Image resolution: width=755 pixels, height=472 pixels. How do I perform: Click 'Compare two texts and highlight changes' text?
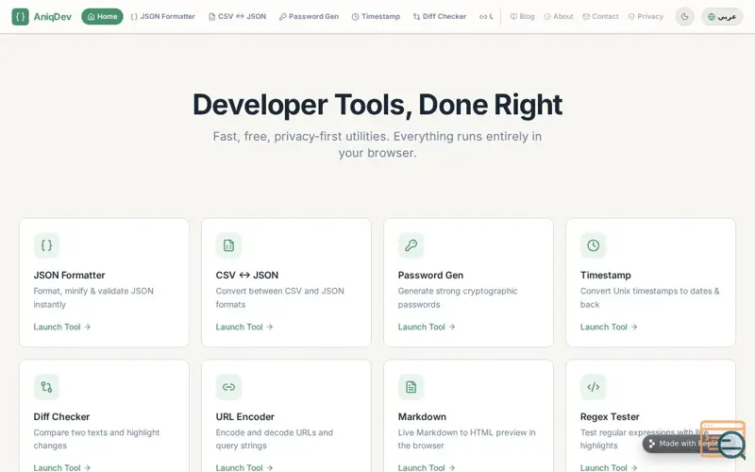click(x=96, y=439)
